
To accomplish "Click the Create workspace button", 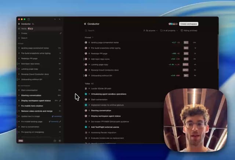I will pyautogui.click(x=189, y=24).
